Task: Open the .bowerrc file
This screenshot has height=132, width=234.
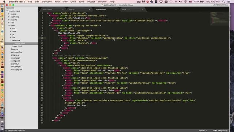Action: click(14, 49)
